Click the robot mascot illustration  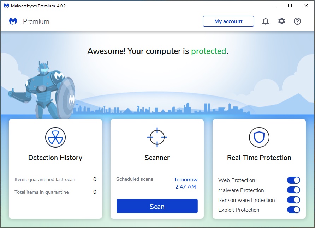click(x=42, y=90)
